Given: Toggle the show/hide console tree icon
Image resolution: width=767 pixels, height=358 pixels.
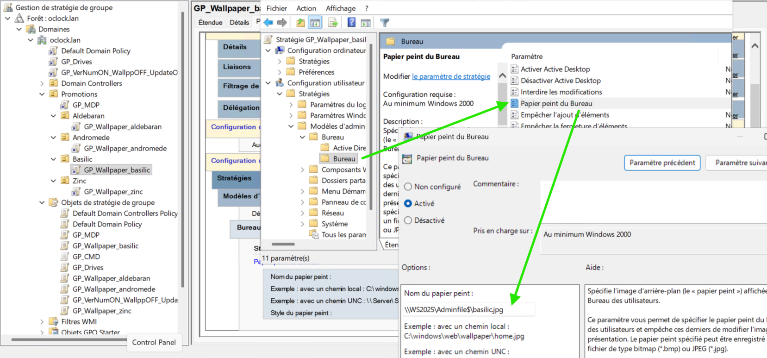Looking at the screenshot, I should pos(315,22).
